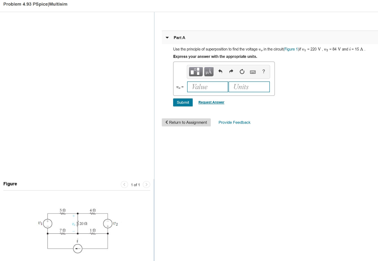Click the undo arrow in answer toolbar
Viewport: 378px width, 261px height.
220,72
